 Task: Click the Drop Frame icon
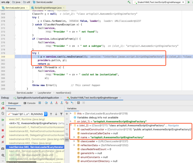coord(67,103)
